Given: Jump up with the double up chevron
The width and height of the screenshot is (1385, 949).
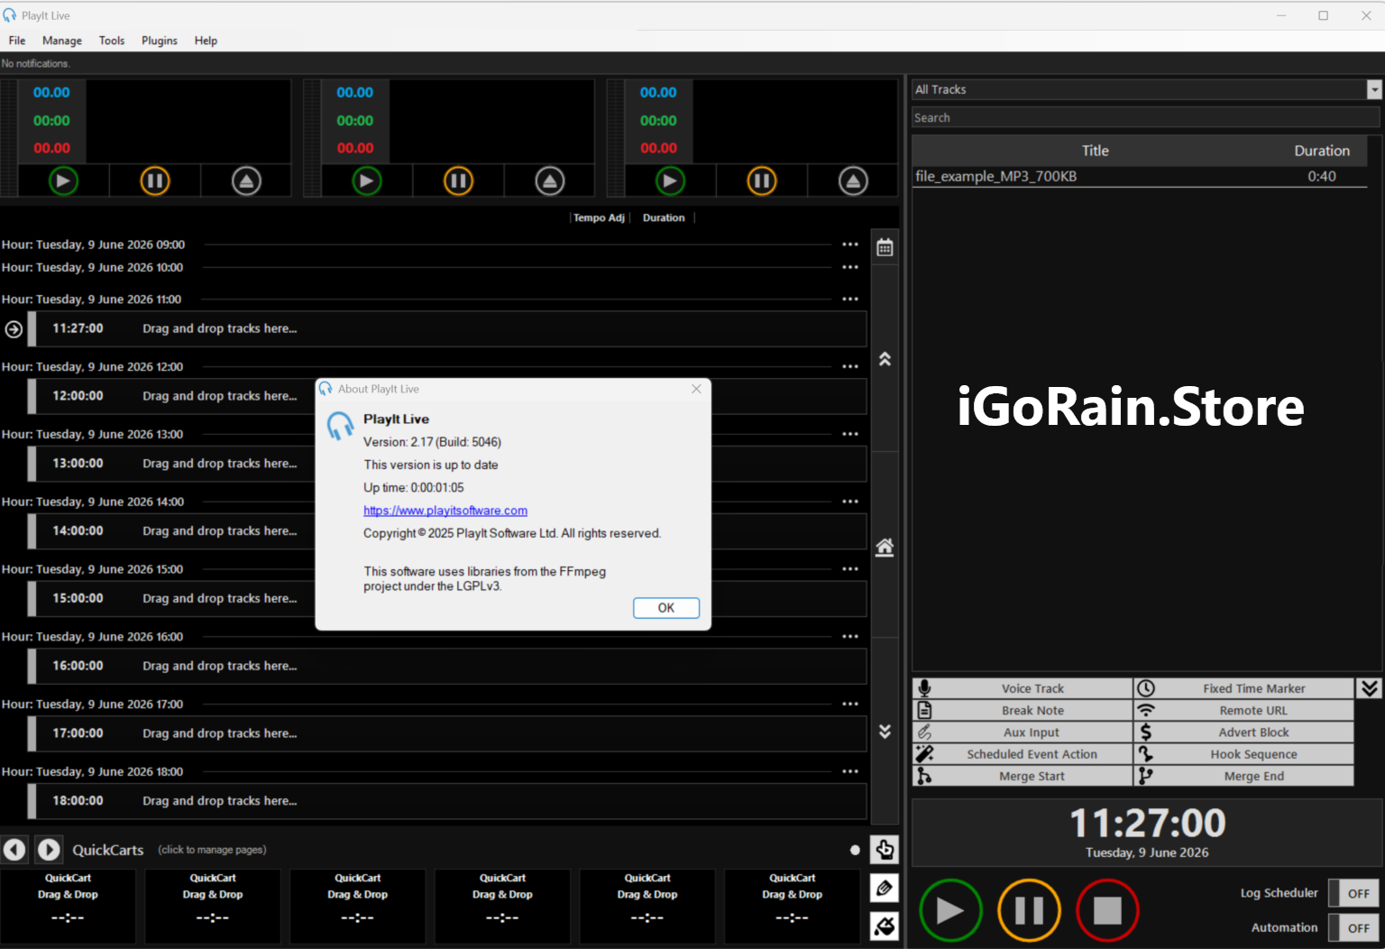Looking at the screenshot, I should pyautogui.click(x=885, y=359).
